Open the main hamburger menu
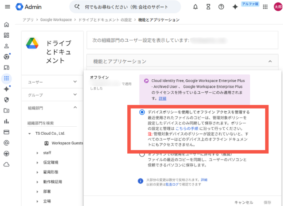The image size is (283, 206). coord(8,7)
